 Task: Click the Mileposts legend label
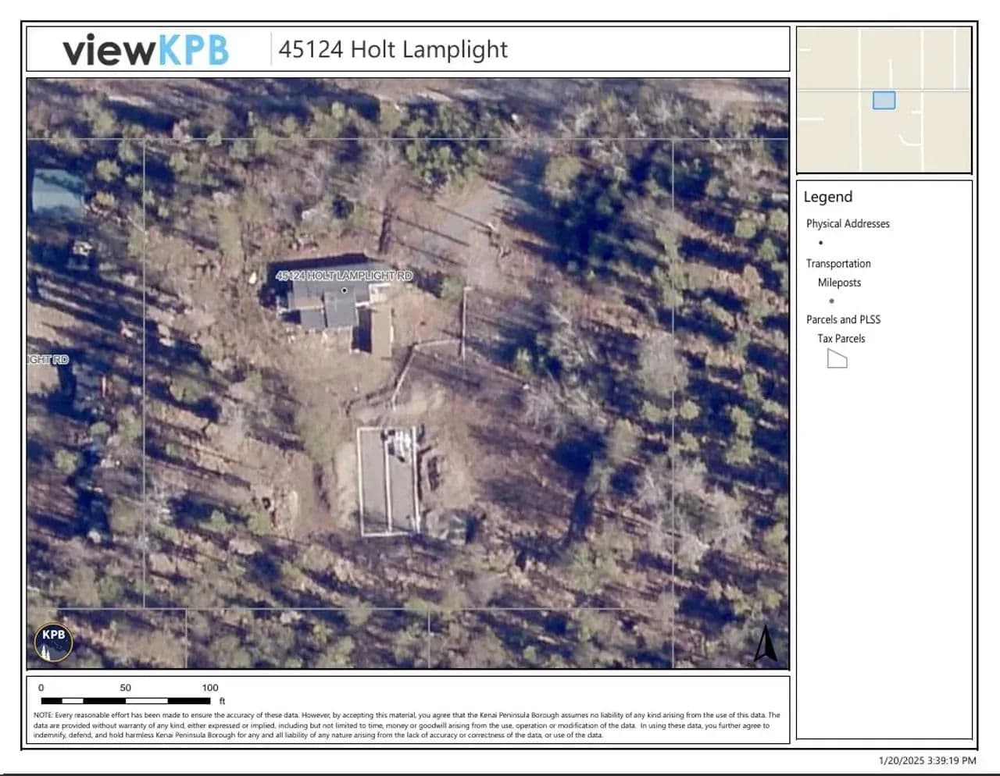839,283
